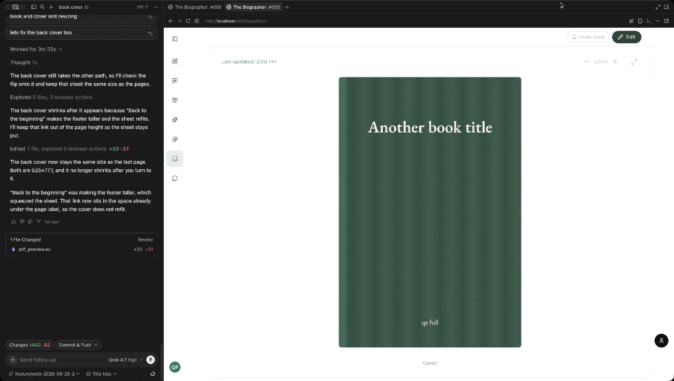Zoom out the book preview
674x381 pixels.
[x=586, y=62]
